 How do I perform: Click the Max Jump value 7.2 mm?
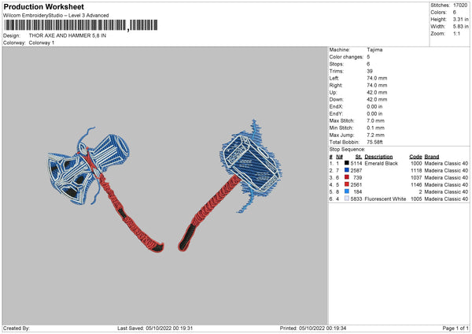coord(375,135)
